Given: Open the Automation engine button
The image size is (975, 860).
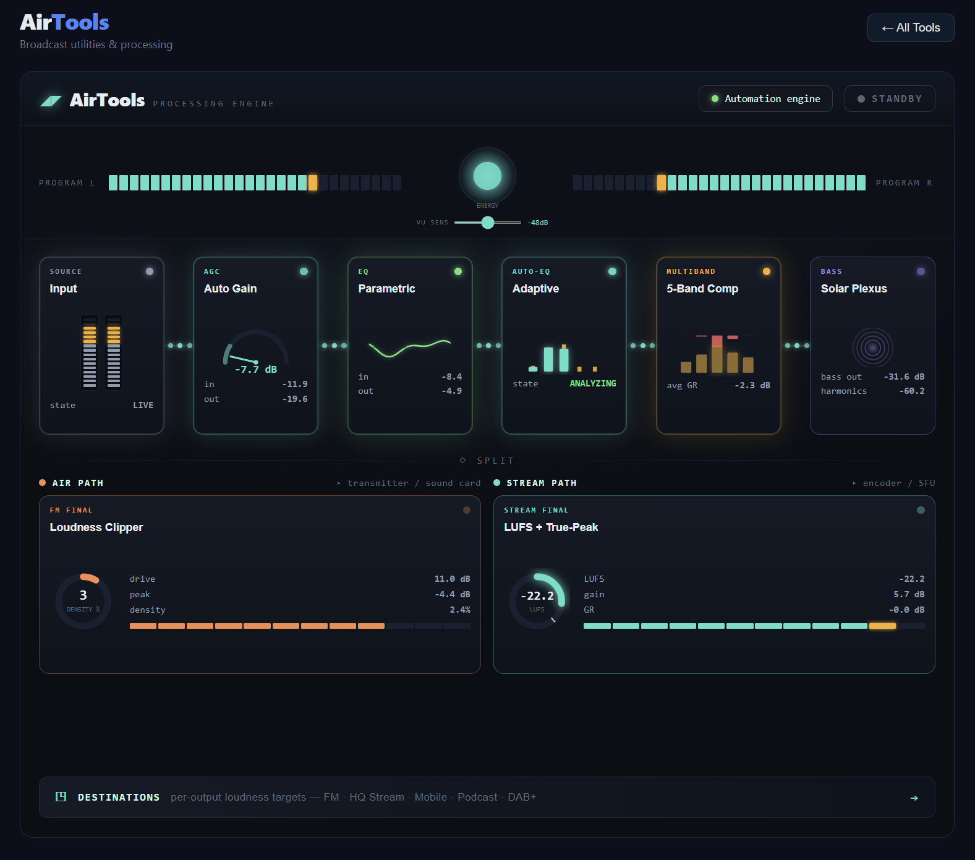Looking at the screenshot, I should [765, 99].
